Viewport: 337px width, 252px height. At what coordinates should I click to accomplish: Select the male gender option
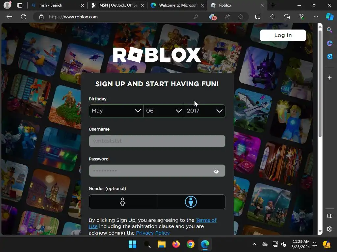pyautogui.click(x=191, y=202)
